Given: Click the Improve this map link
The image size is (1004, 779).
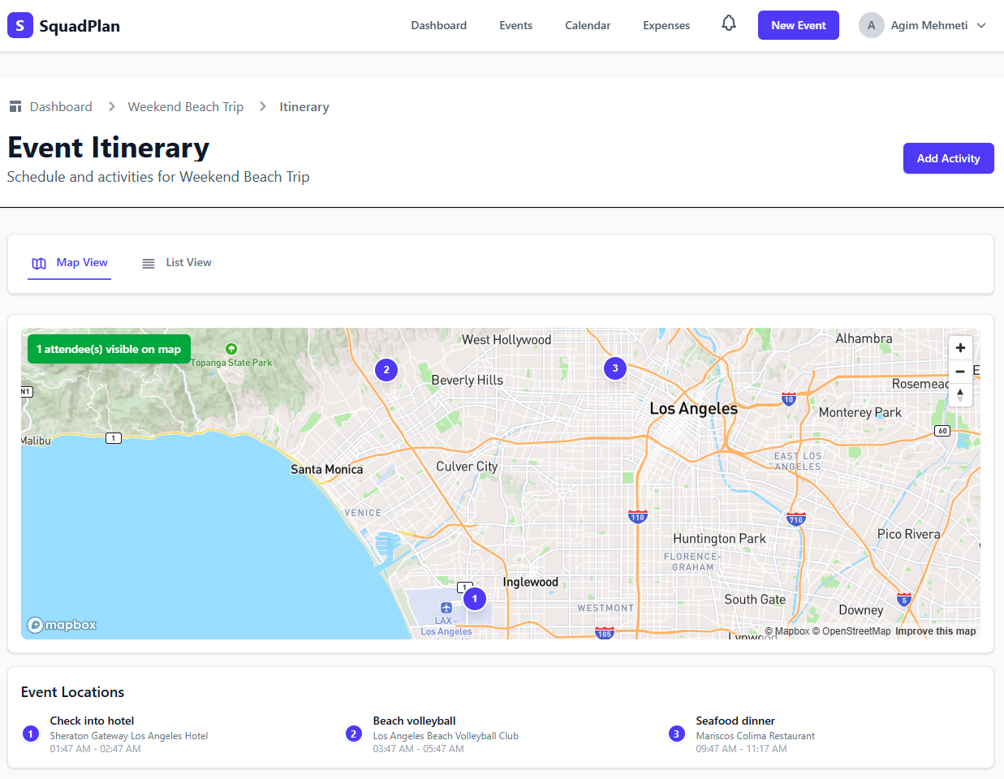Looking at the screenshot, I should (936, 631).
